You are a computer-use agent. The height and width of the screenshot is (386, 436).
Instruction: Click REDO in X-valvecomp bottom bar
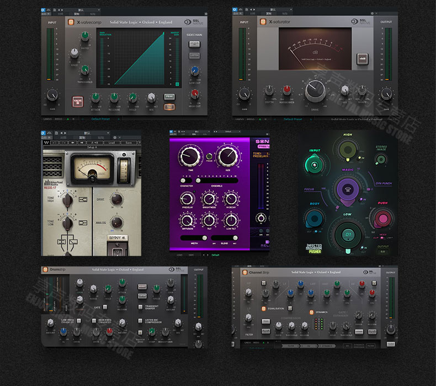[59, 119]
